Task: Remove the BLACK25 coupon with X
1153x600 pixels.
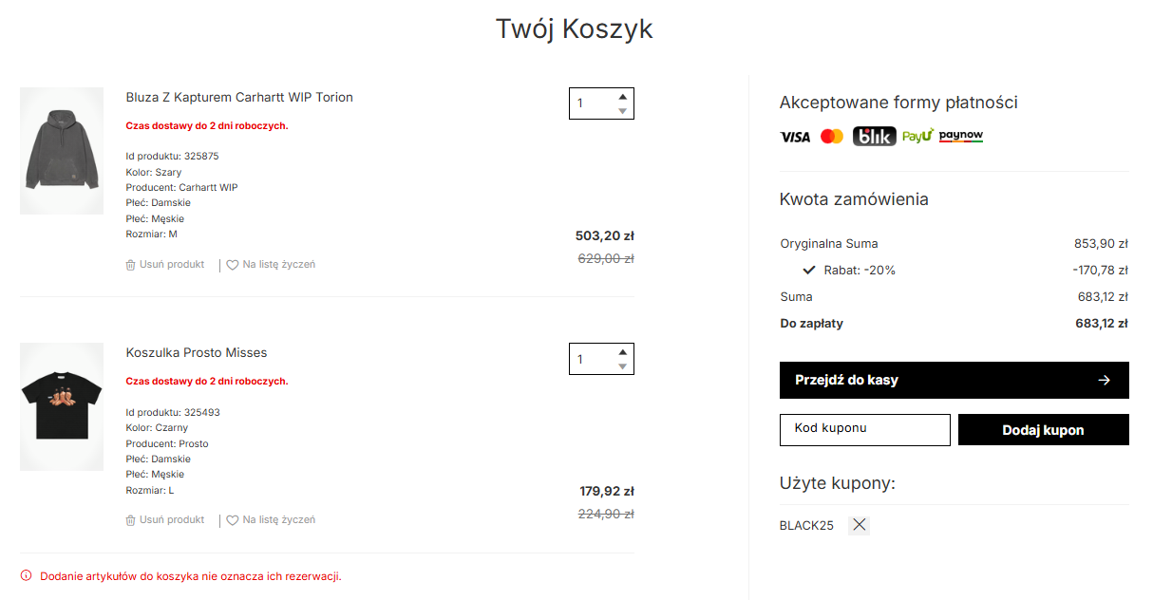Action: 859,525
